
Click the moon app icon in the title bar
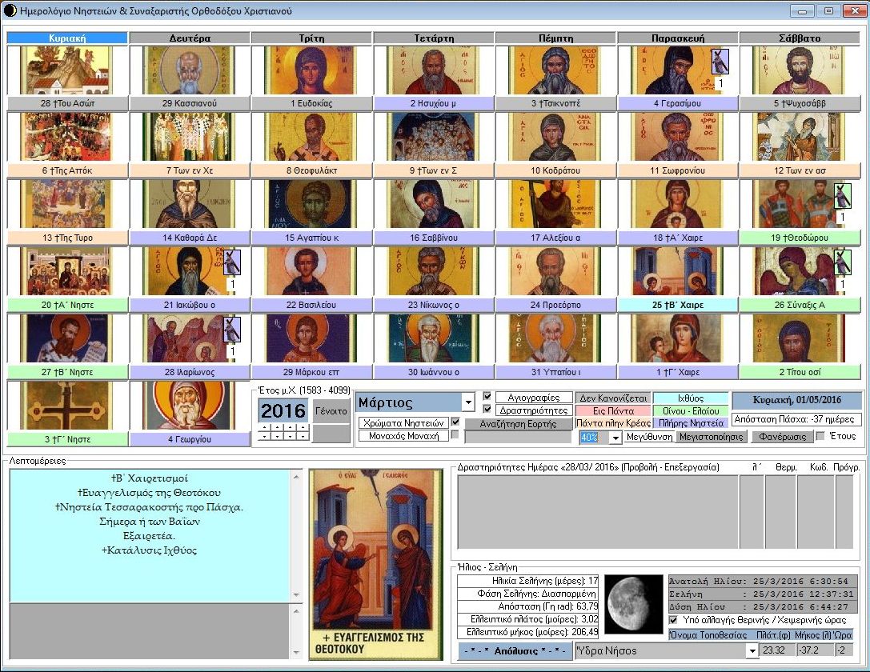[10, 10]
